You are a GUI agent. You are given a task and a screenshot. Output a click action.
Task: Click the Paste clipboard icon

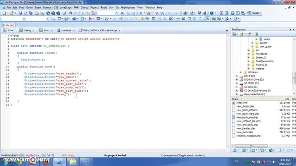coord(92,13)
